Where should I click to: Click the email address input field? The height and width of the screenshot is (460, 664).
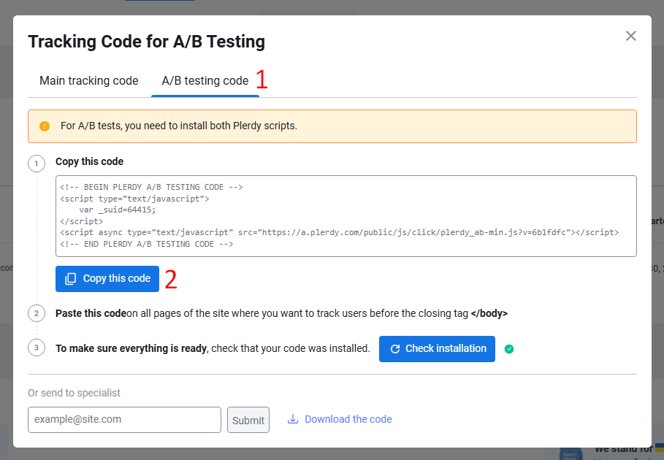click(124, 419)
